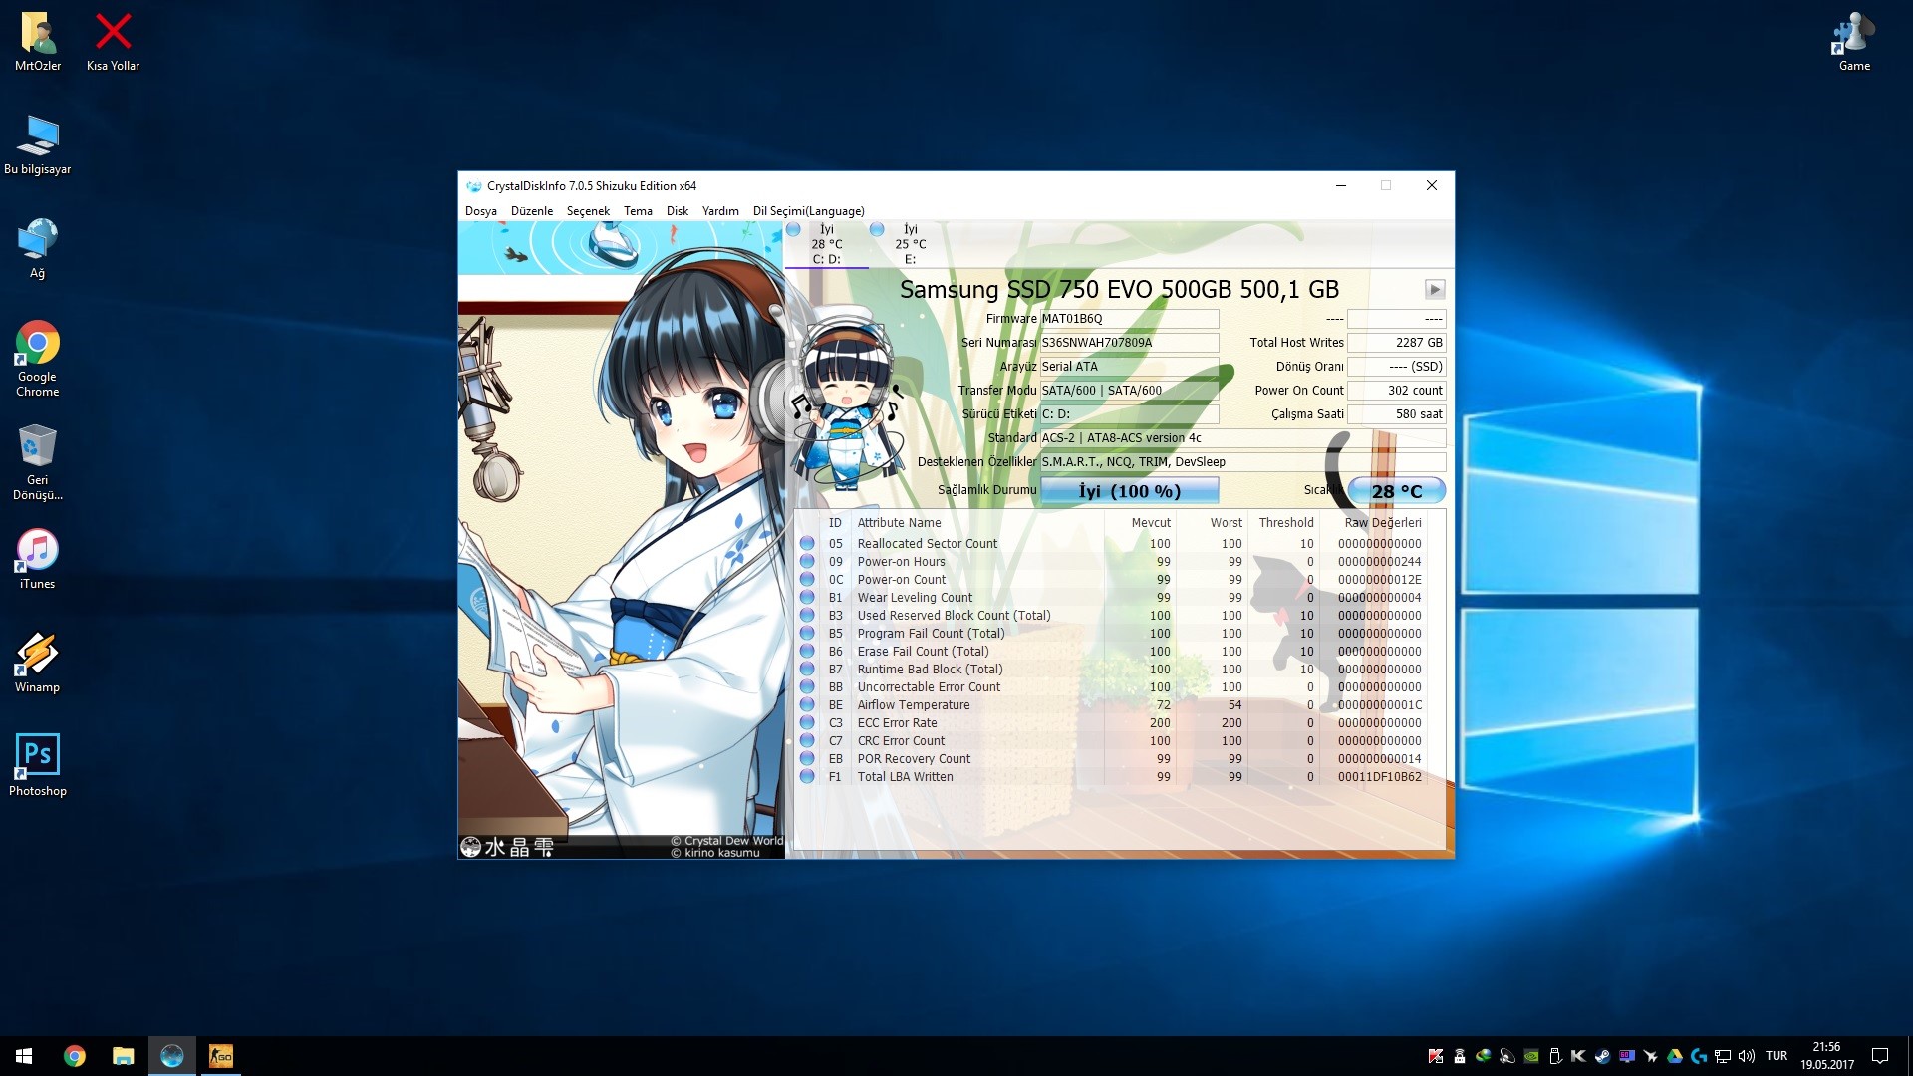Select the Erase Fail Count (Total) row
Viewport: 1913px width, 1076px height.
[x=1111, y=652]
